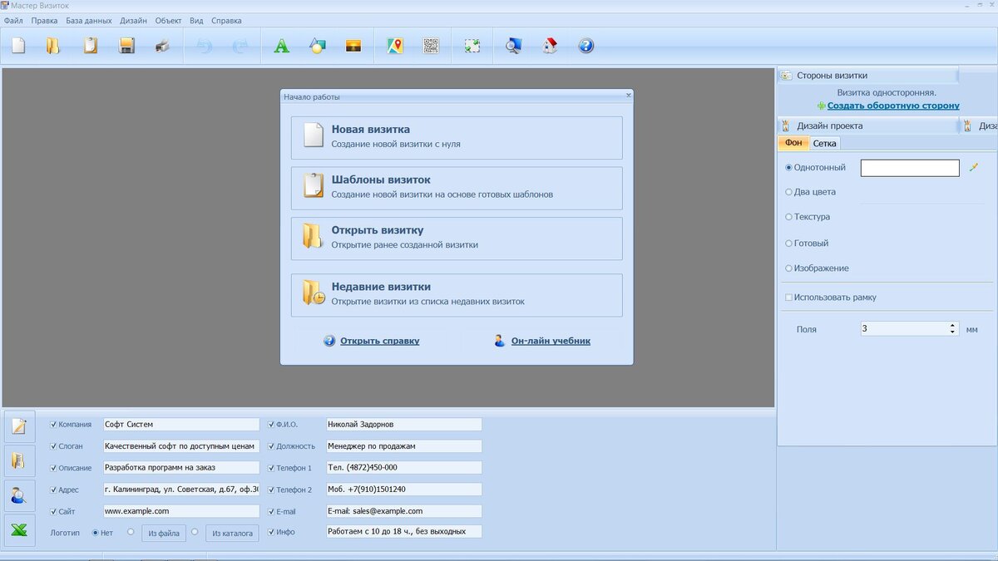
Task: Click the Excel icon in bottom-left sidebar
Action: [x=19, y=530]
